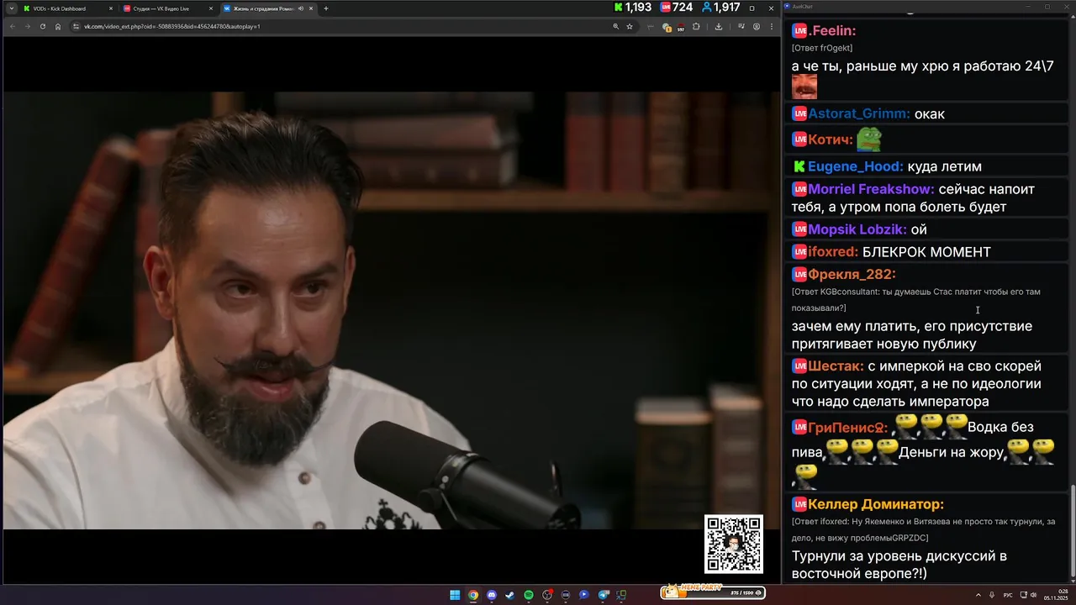1076x605 pixels.
Task: Click the Котич: chat username
Action: pyautogui.click(x=831, y=139)
